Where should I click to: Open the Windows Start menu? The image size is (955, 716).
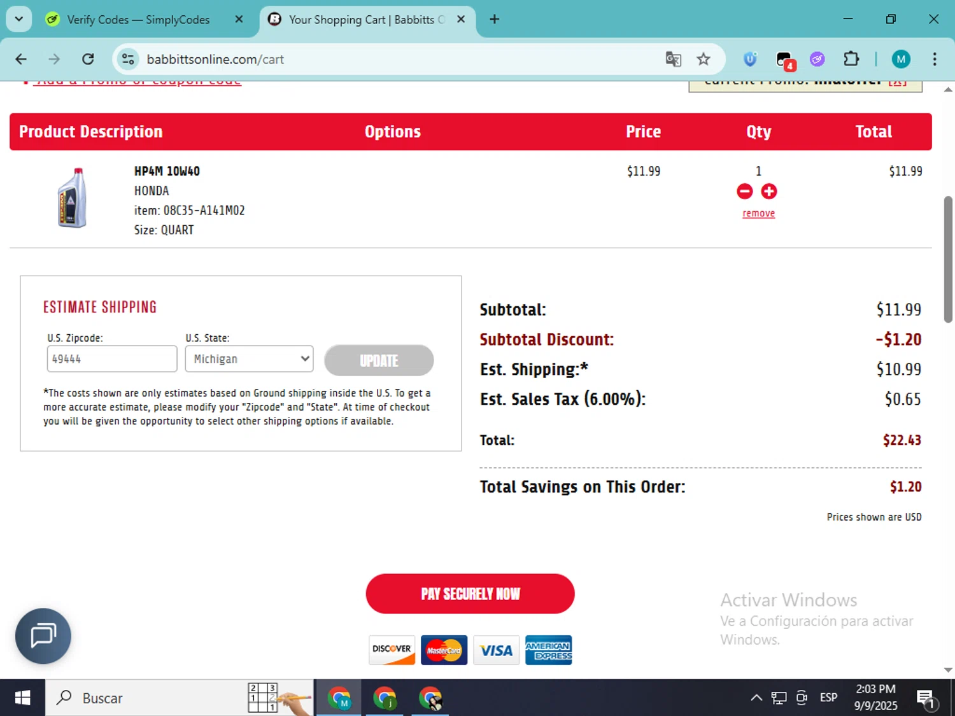coord(22,698)
